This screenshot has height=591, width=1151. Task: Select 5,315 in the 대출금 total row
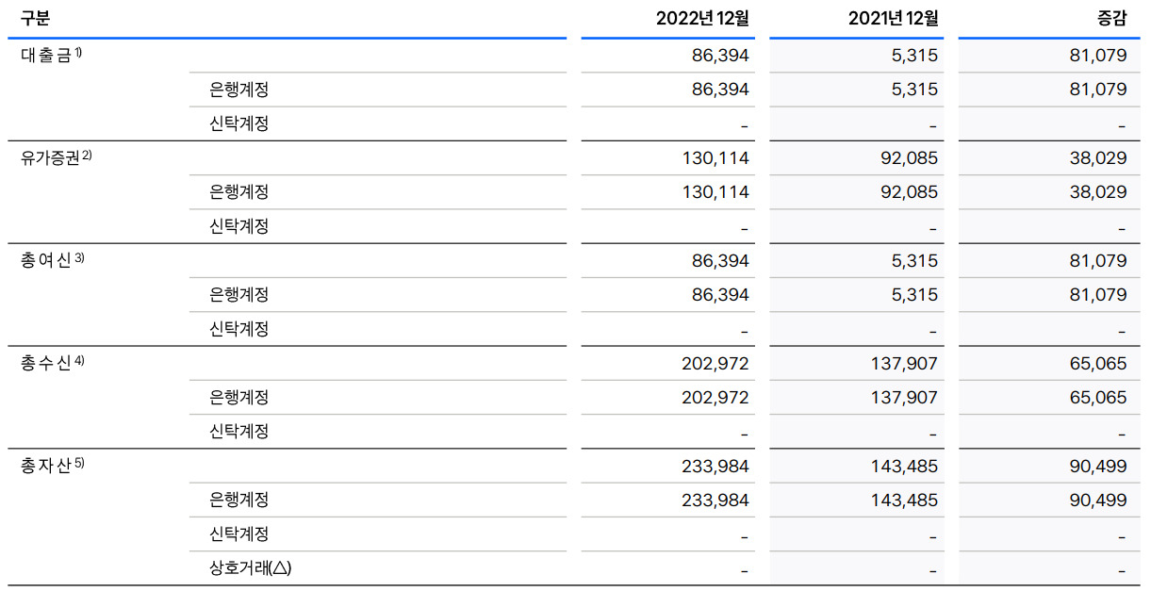915,56
